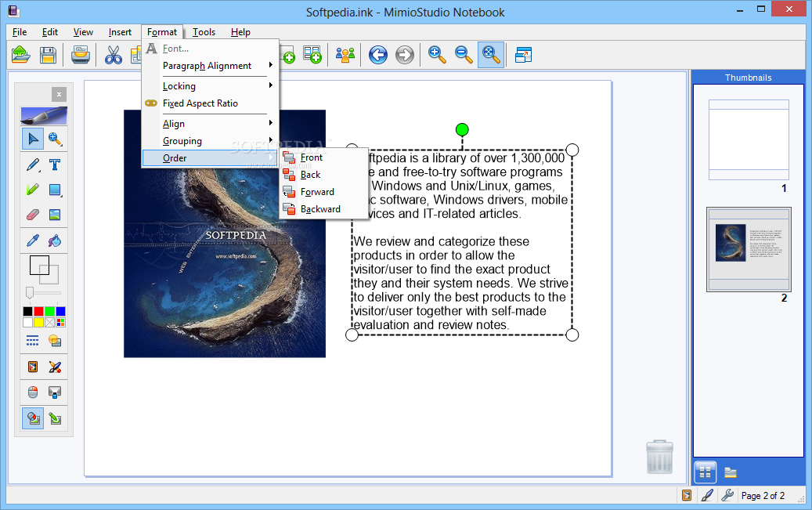Image resolution: width=812 pixels, height=510 pixels.
Task: Open the Insert menu
Action: pyautogui.click(x=120, y=32)
